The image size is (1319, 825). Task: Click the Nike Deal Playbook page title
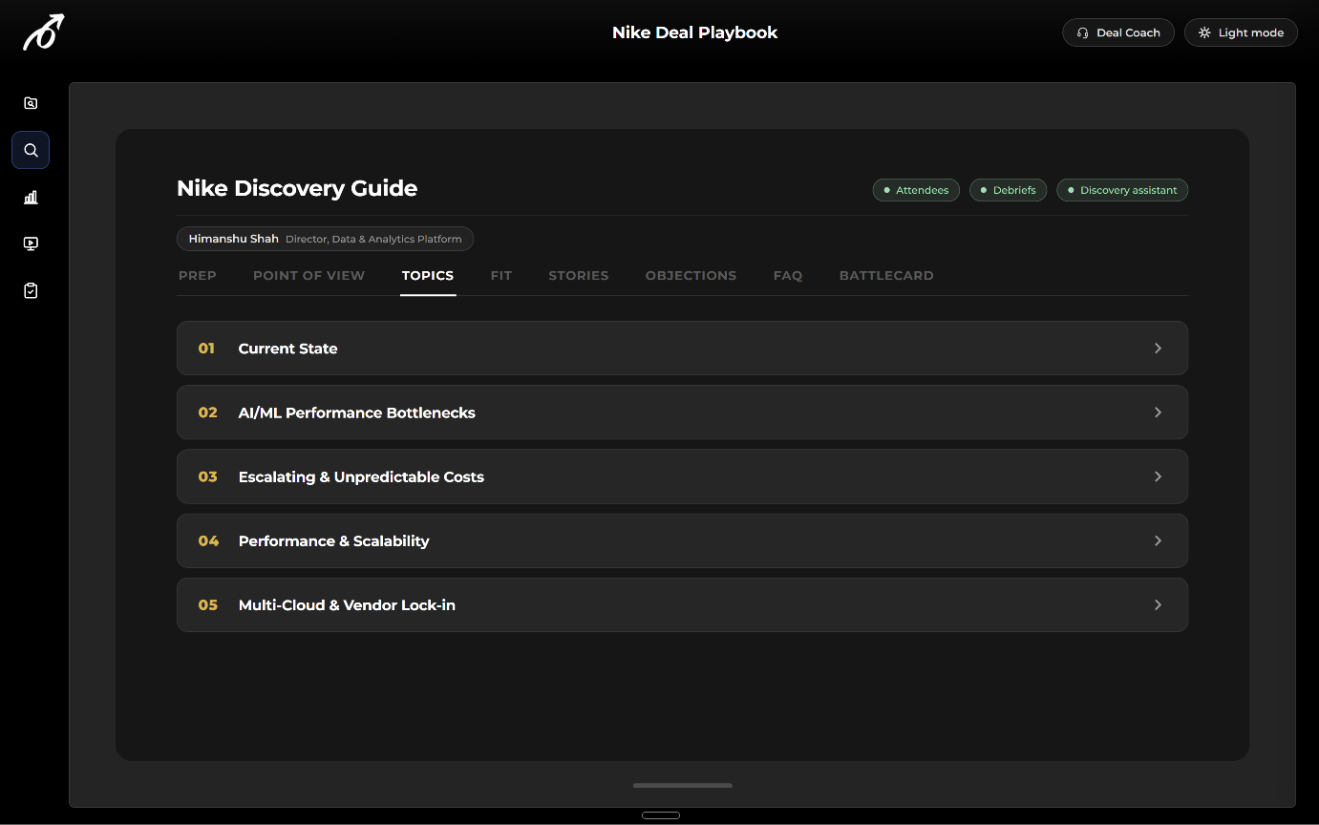[694, 32]
